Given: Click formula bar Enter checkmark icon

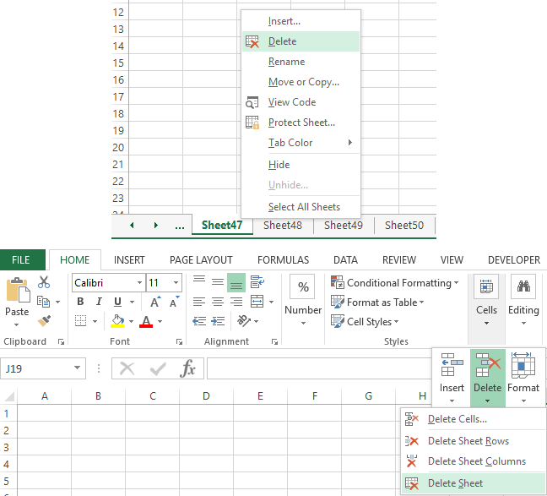Looking at the screenshot, I should coord(158,368).
